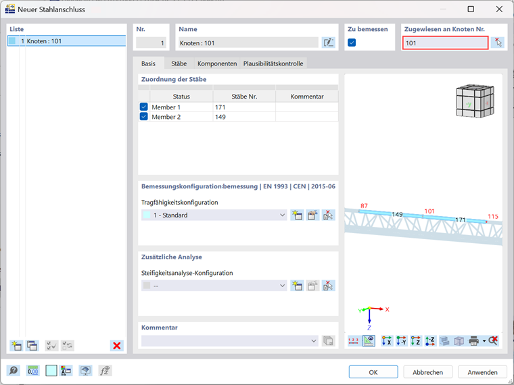Click the Zugewiesen an Knoten Nr. field
This screenshot has width=514, height=385.
[445, 43]
